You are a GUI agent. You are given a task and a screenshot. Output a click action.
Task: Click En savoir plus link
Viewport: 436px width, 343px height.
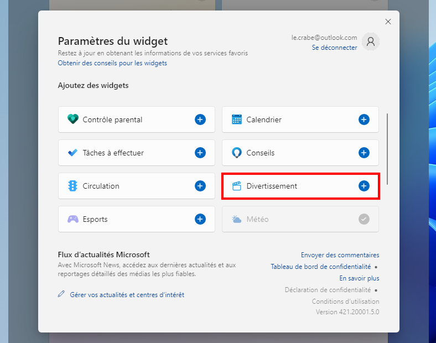[359, 278]
